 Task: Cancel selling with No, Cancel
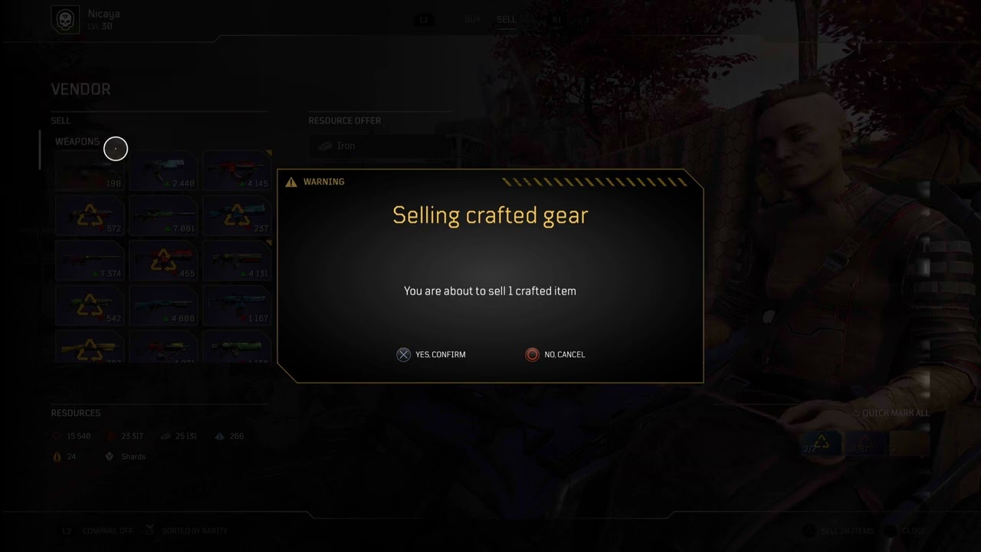pyautogui.click(x=555, y=354)
